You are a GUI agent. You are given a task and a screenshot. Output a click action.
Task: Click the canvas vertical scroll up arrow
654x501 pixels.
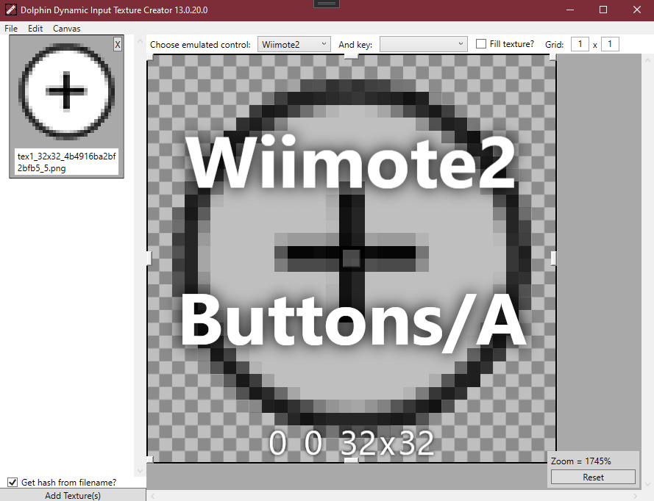click(x=647, y=60)
